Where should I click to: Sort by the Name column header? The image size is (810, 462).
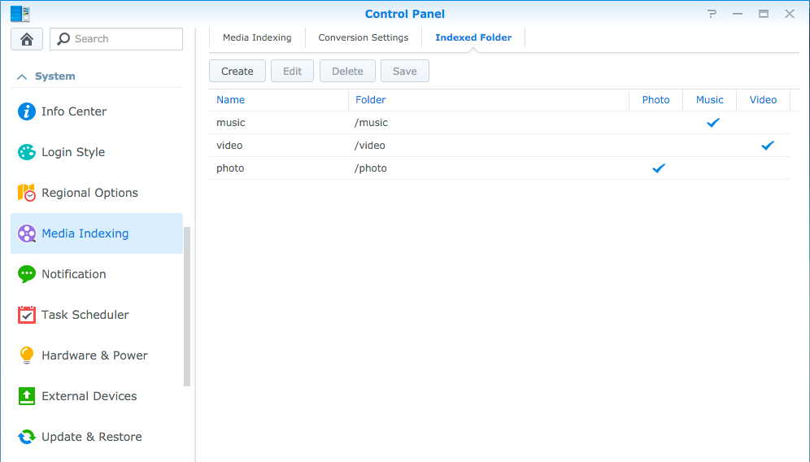231,100
